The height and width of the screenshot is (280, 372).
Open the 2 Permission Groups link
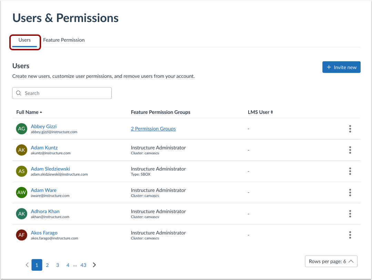(153, 128)
